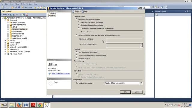Select Integration Services Catalogs folder

pyautogui.click(x=19, y=52)
